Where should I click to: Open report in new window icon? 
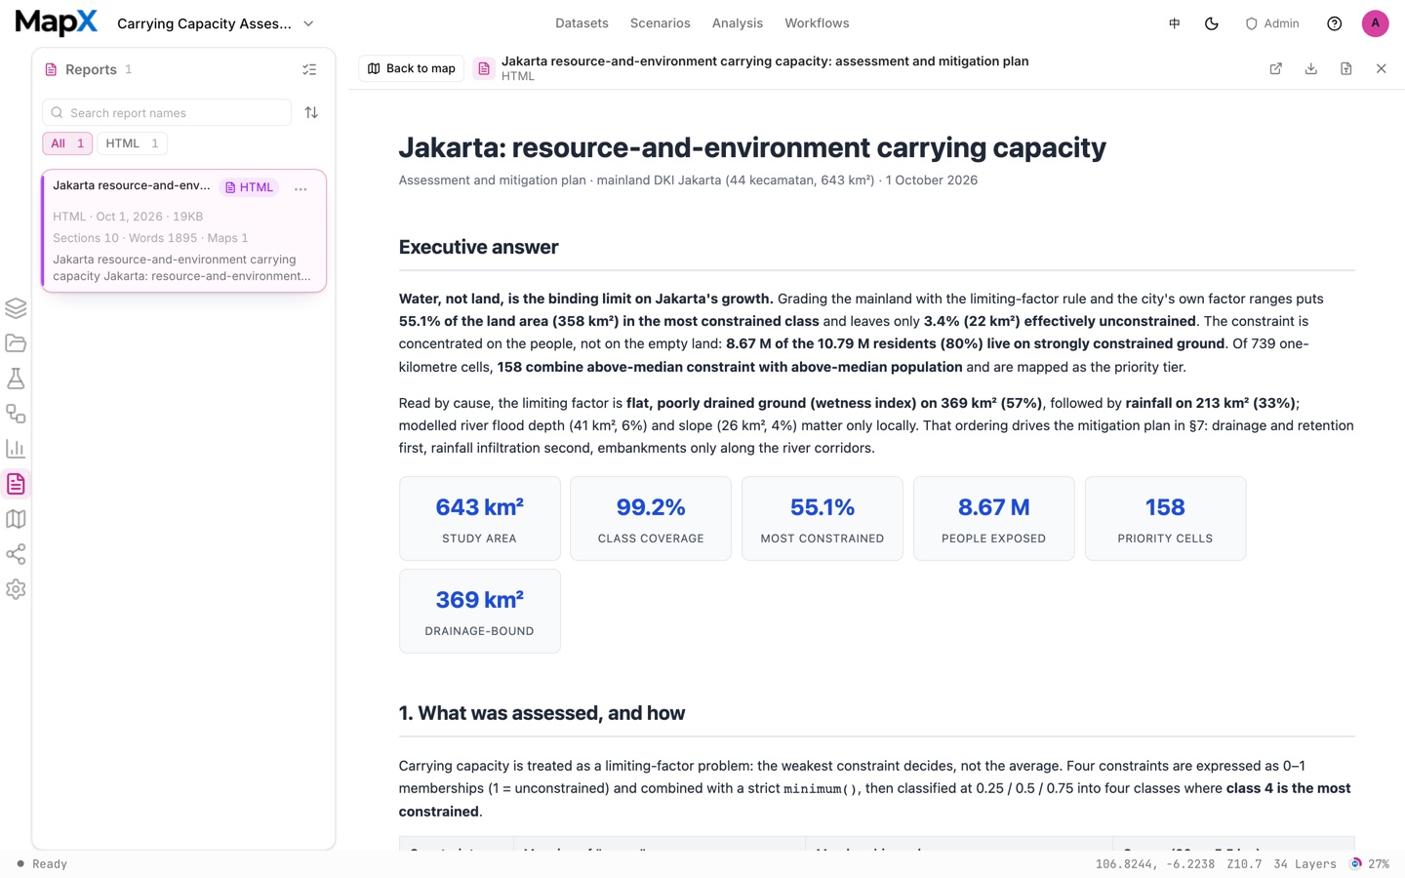coord(1276,68)
